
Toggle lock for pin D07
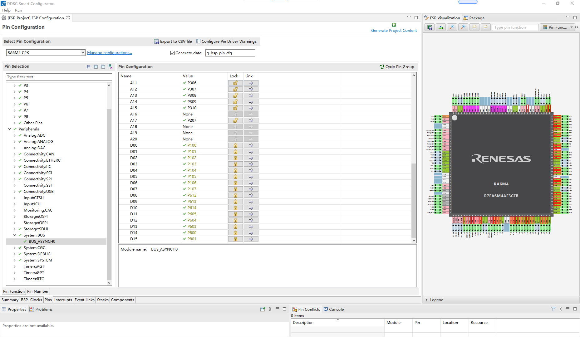pyautogui.click(x=235, y=189)
